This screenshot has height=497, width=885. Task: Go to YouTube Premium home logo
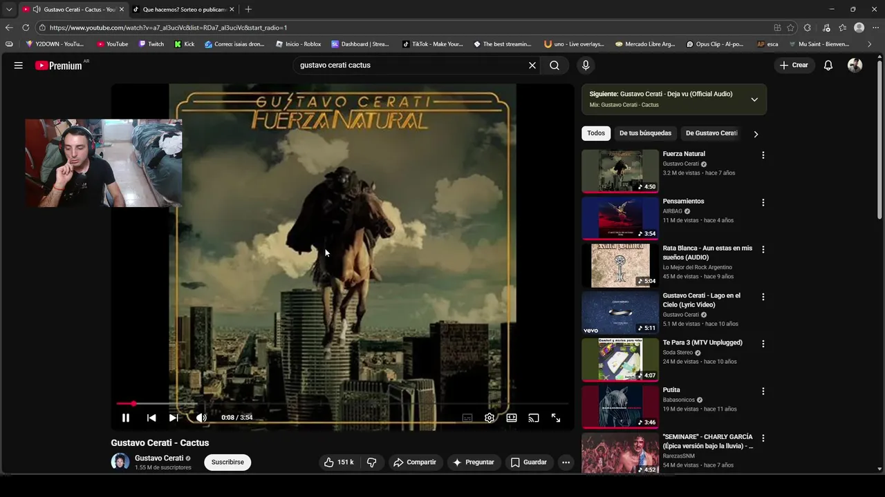[x=59, y=66]
